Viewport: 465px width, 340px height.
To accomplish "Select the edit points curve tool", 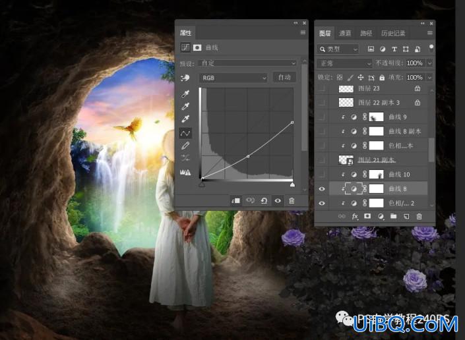I will 185,133.
